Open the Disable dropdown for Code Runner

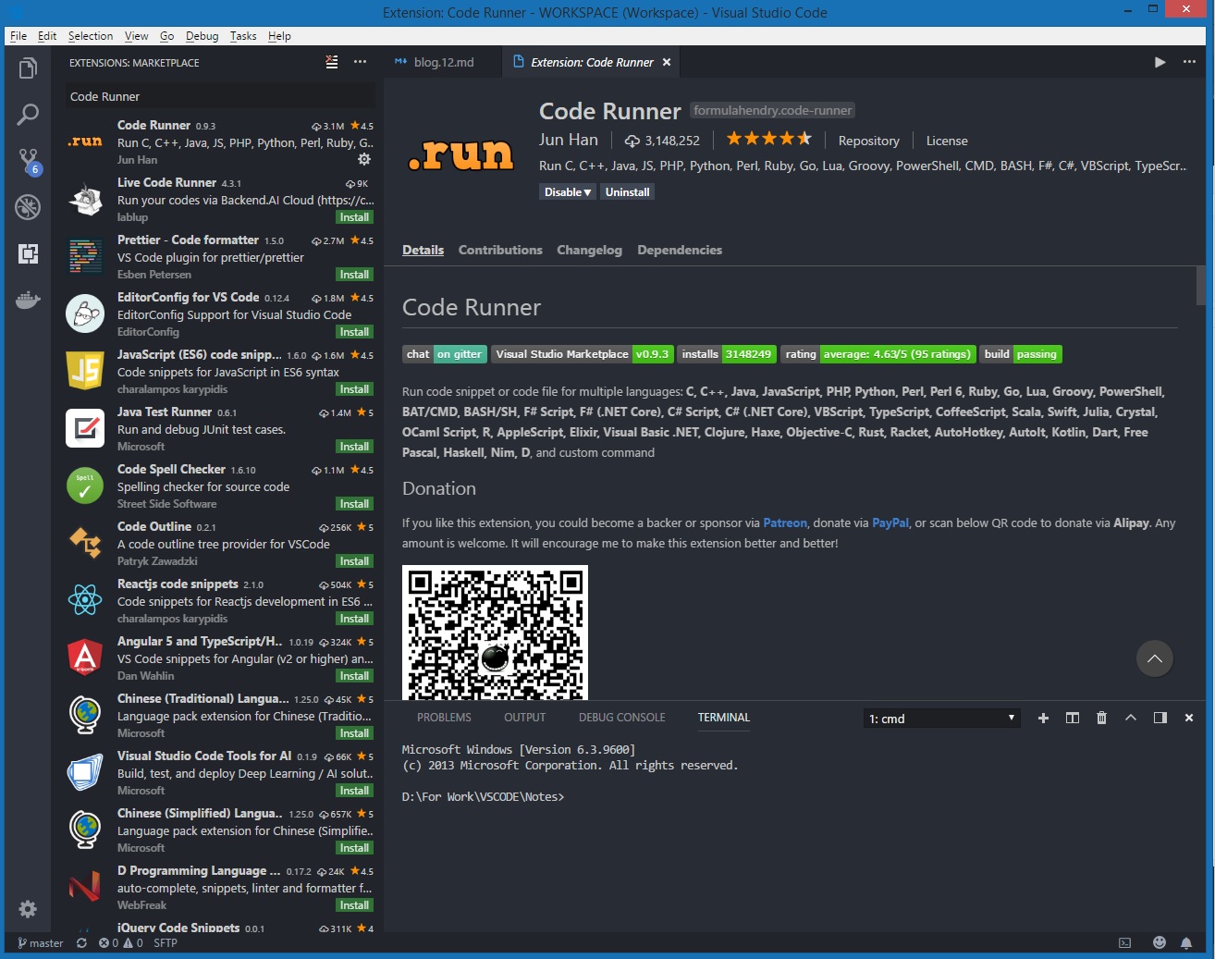click(x=567, y=192)
